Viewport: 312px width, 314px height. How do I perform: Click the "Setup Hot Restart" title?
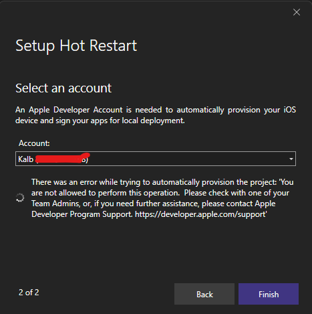click(x=76, y=46)
